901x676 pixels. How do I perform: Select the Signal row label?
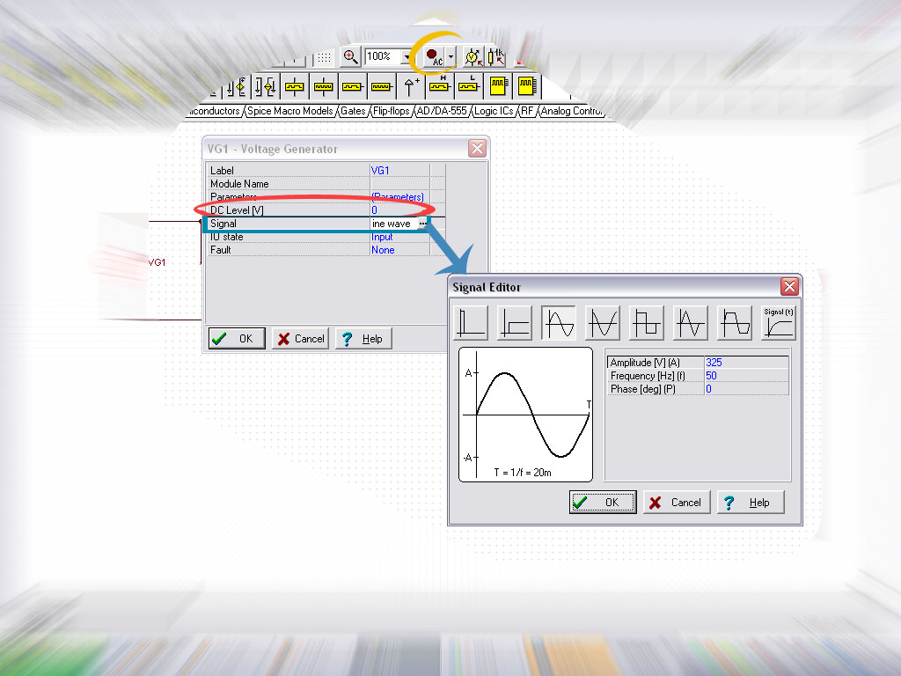click(223, 223)
